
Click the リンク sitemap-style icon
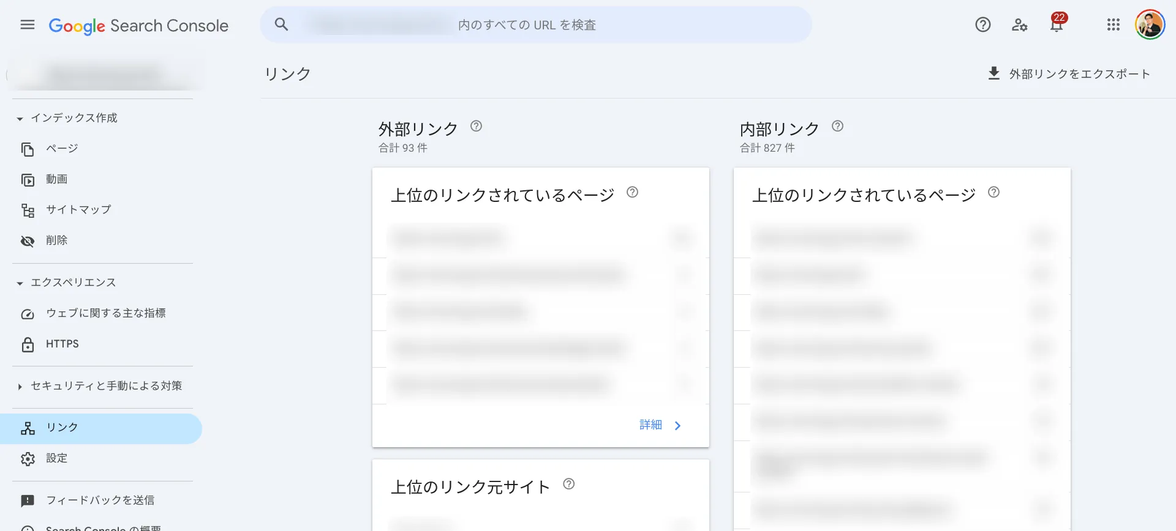click(x=28, y=428)
